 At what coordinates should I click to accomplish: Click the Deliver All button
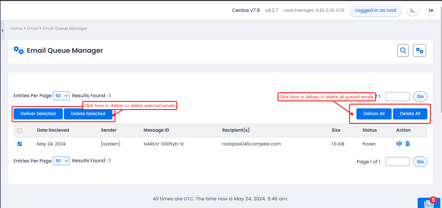point(374,114)
